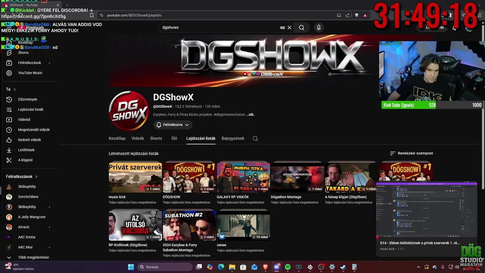Click the DGShowX - YouTube browser tab
This screenshot has height=273, width=485.
32,5
